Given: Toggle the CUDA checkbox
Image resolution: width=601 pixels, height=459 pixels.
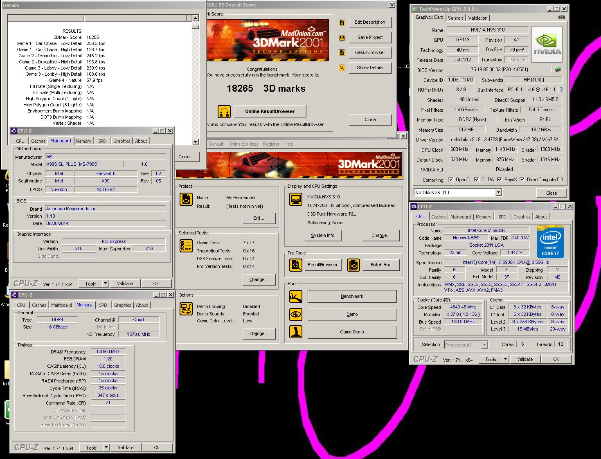Looking at the screenshot, I should click(x=477, y=179).
